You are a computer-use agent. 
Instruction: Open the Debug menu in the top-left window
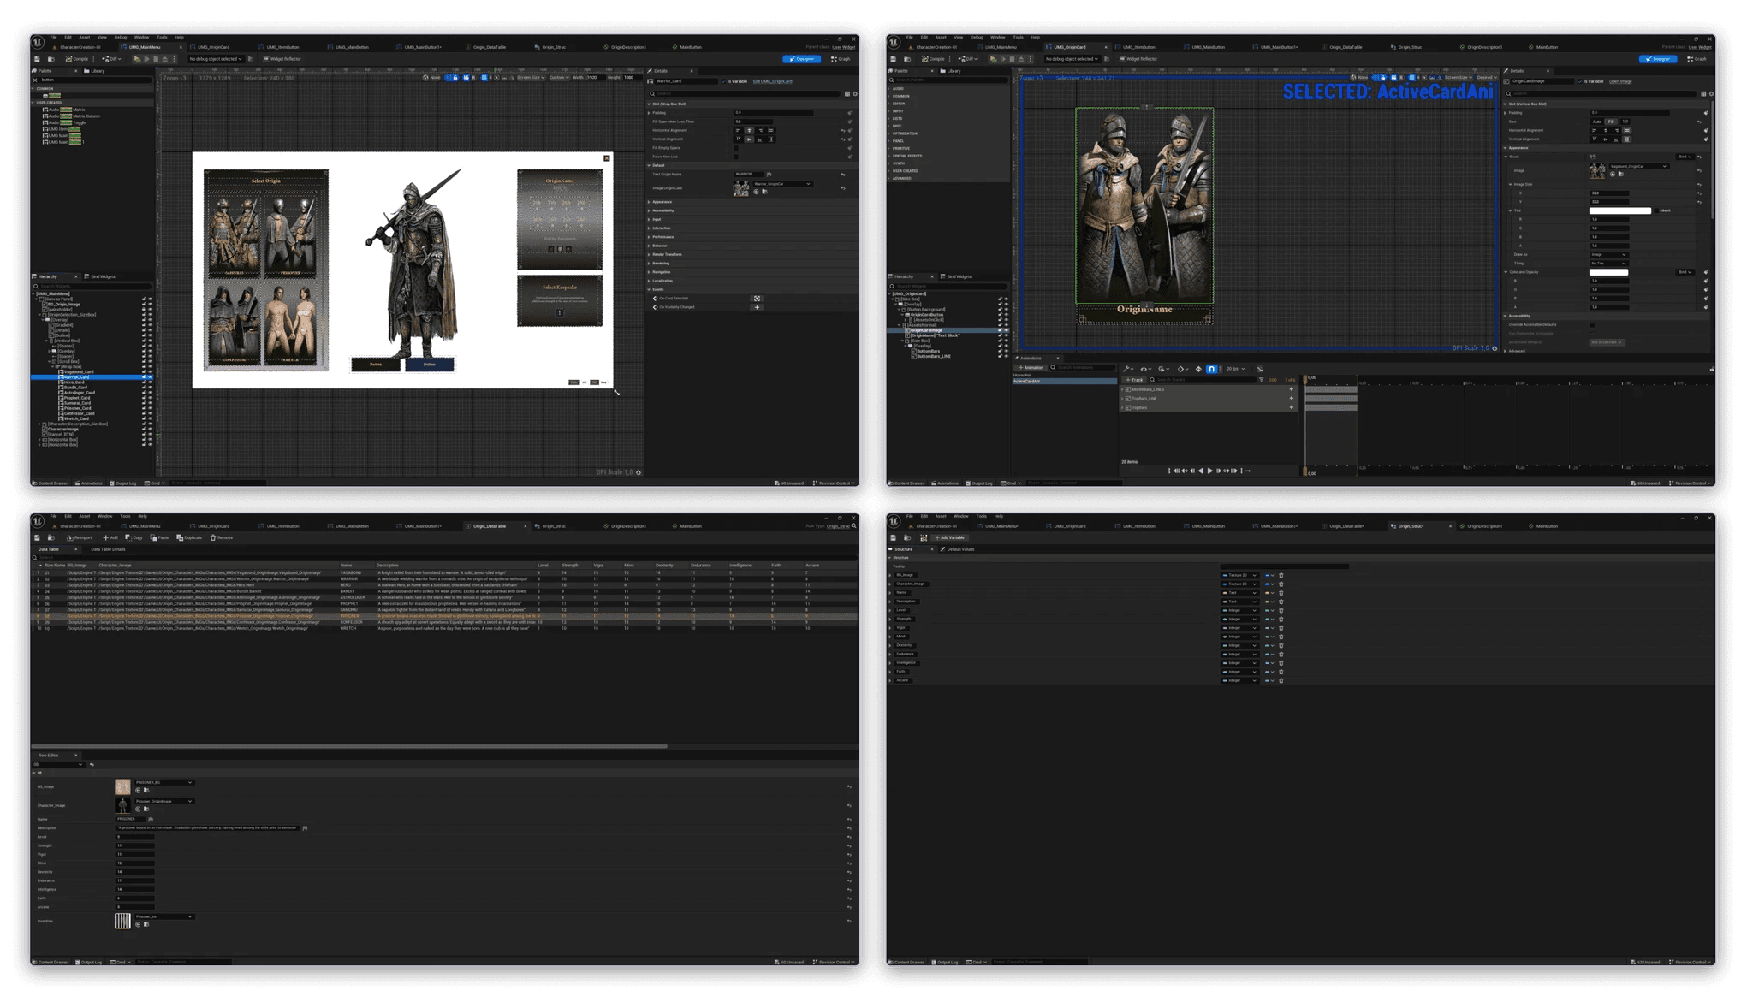[x=121, y=38]
